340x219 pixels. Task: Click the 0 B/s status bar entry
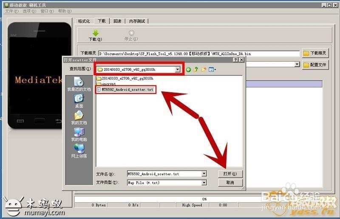point(124,205)
